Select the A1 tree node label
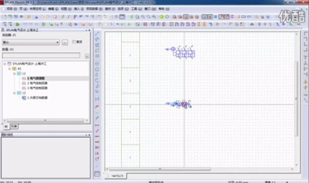This screenshot has width=309, height=183. tap(19, 69)
